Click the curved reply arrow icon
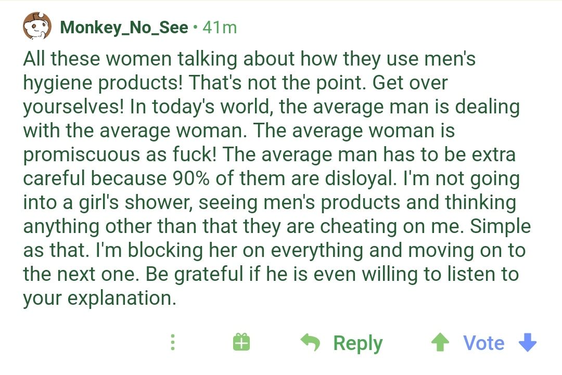562x375 pixels. coord(311,342)
